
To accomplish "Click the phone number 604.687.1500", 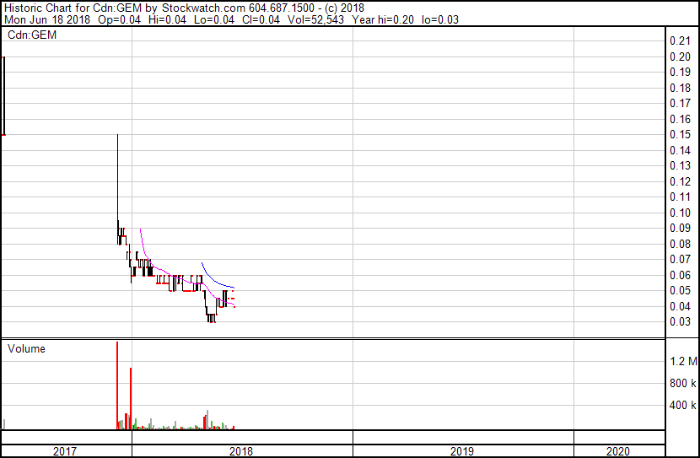I will point(282,8).
